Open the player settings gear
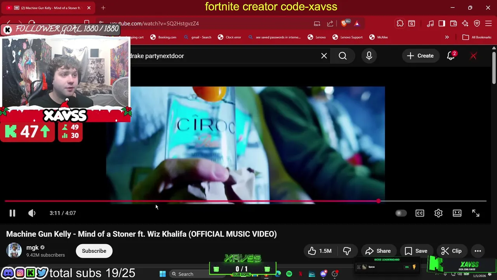The image size is (497, 280). (x=438, y=213)
